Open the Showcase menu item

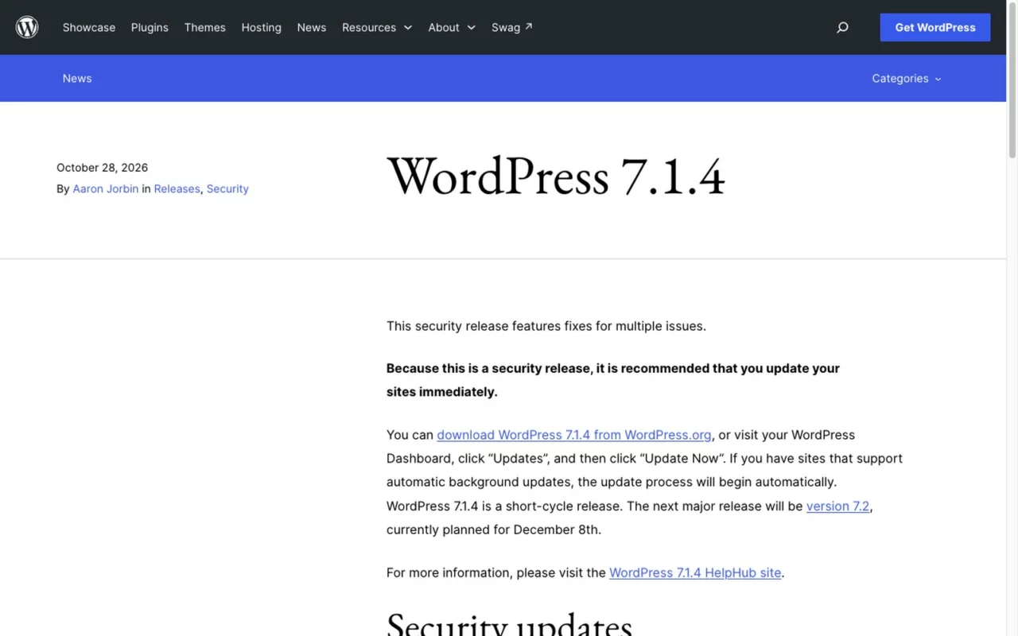point(89,27)
